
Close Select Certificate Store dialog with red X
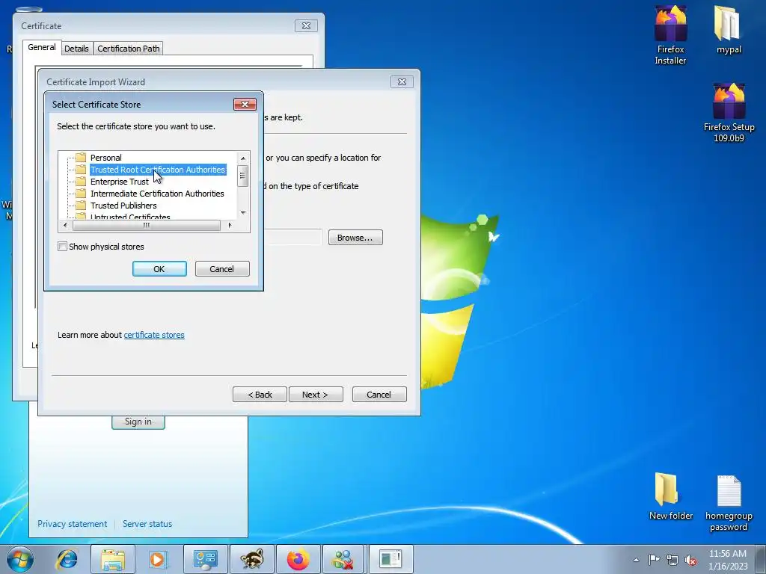245,104
